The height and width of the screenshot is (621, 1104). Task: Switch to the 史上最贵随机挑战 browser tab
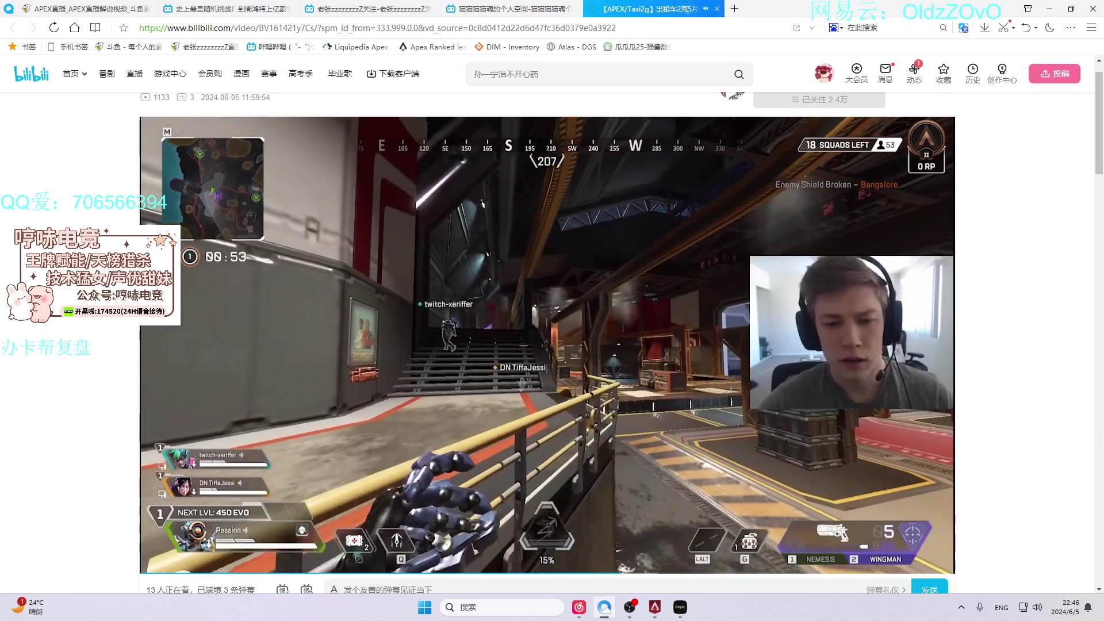coord(227,9)
